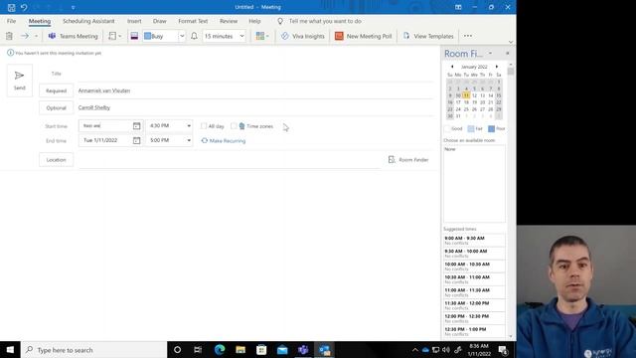This screenshot has height=358, width=636.
Task: Select January 12 in Room Finder calendar
Action: click(474, 95)
